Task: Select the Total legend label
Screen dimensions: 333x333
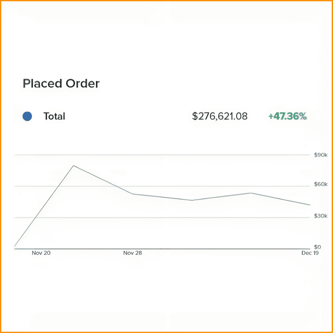Action: coord(54,116)
